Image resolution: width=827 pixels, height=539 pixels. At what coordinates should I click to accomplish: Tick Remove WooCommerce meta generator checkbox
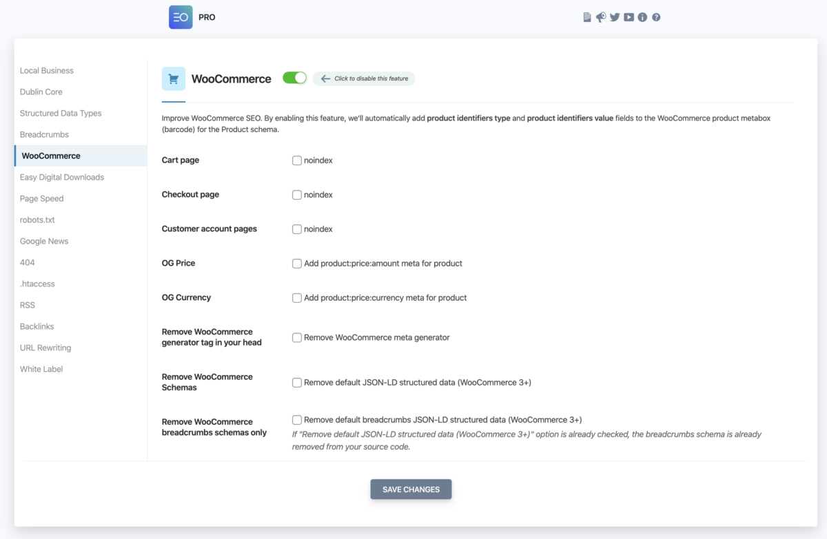tap(297, 338)
